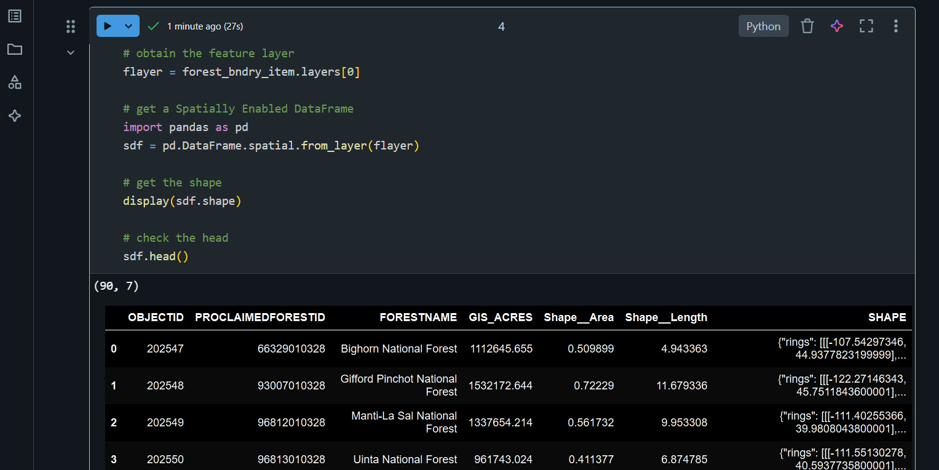
Task: Collapse the cell with the chevron
Action: tap(71, 53)
